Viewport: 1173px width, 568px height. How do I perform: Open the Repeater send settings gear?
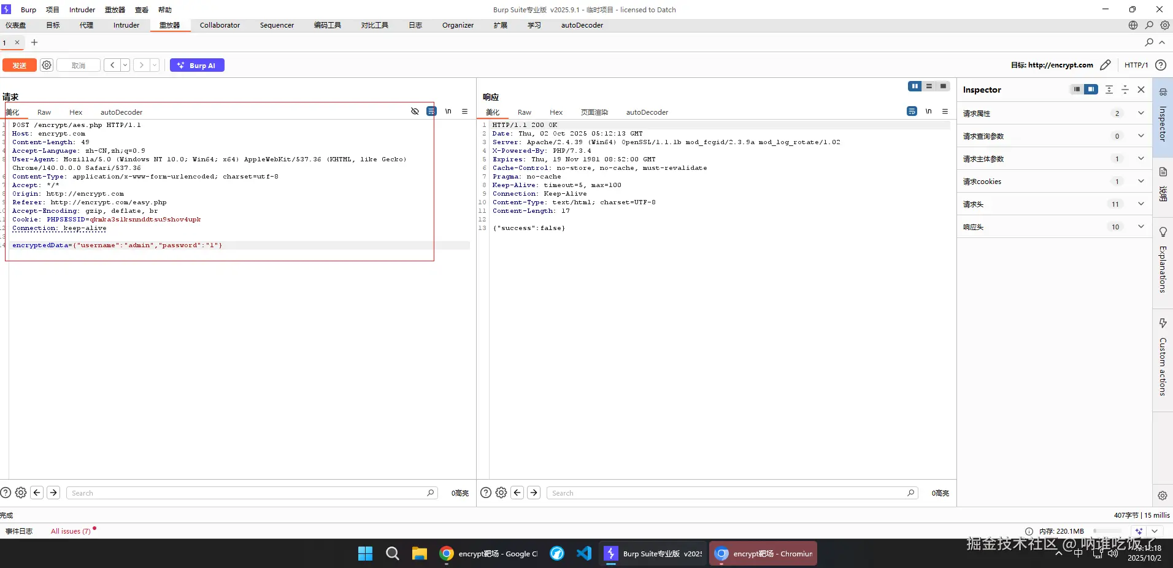click(47, 65)
